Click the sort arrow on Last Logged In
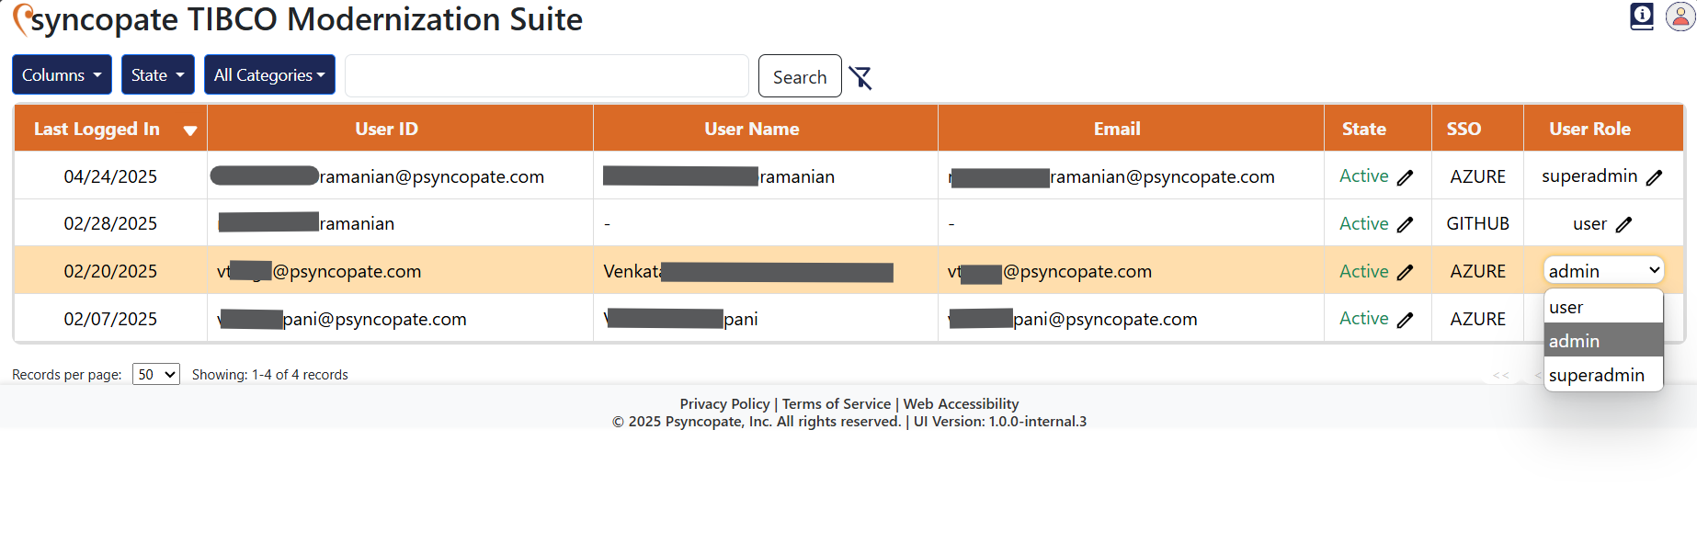 point(190,130)
